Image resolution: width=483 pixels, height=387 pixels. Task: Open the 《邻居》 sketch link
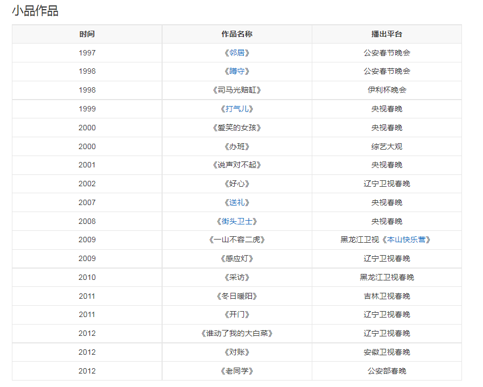(x=236, y=53)
